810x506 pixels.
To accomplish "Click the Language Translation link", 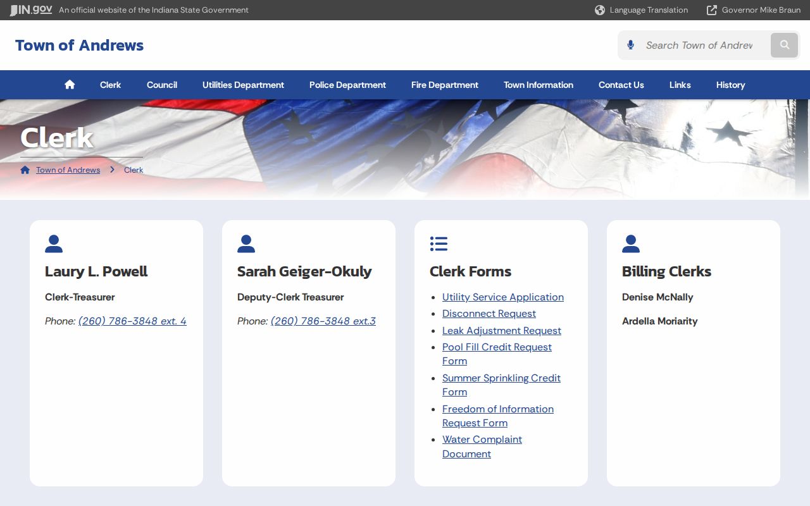I will coord(649,10).
